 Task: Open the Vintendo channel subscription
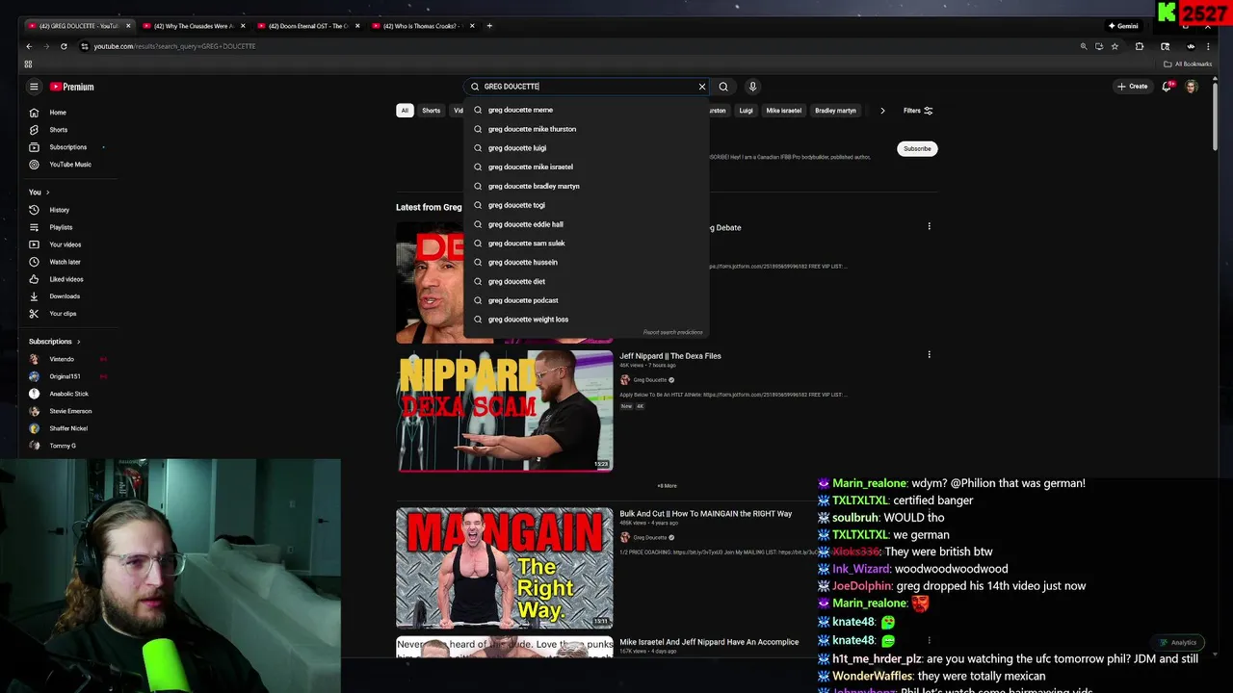pyautogui.click(x=61, y=359)
